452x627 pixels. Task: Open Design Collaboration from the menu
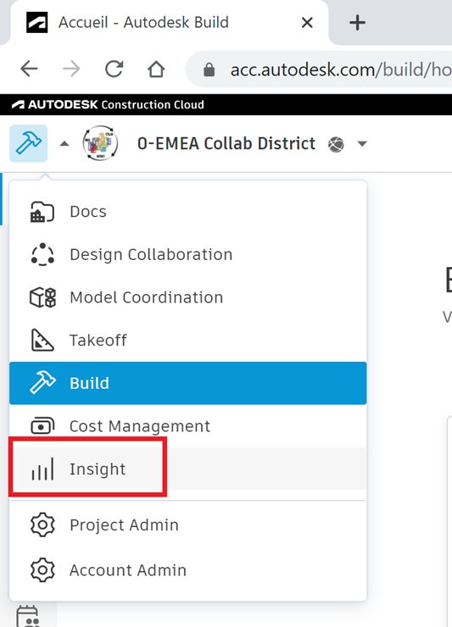pyautogui.click(x=187, y=254)
